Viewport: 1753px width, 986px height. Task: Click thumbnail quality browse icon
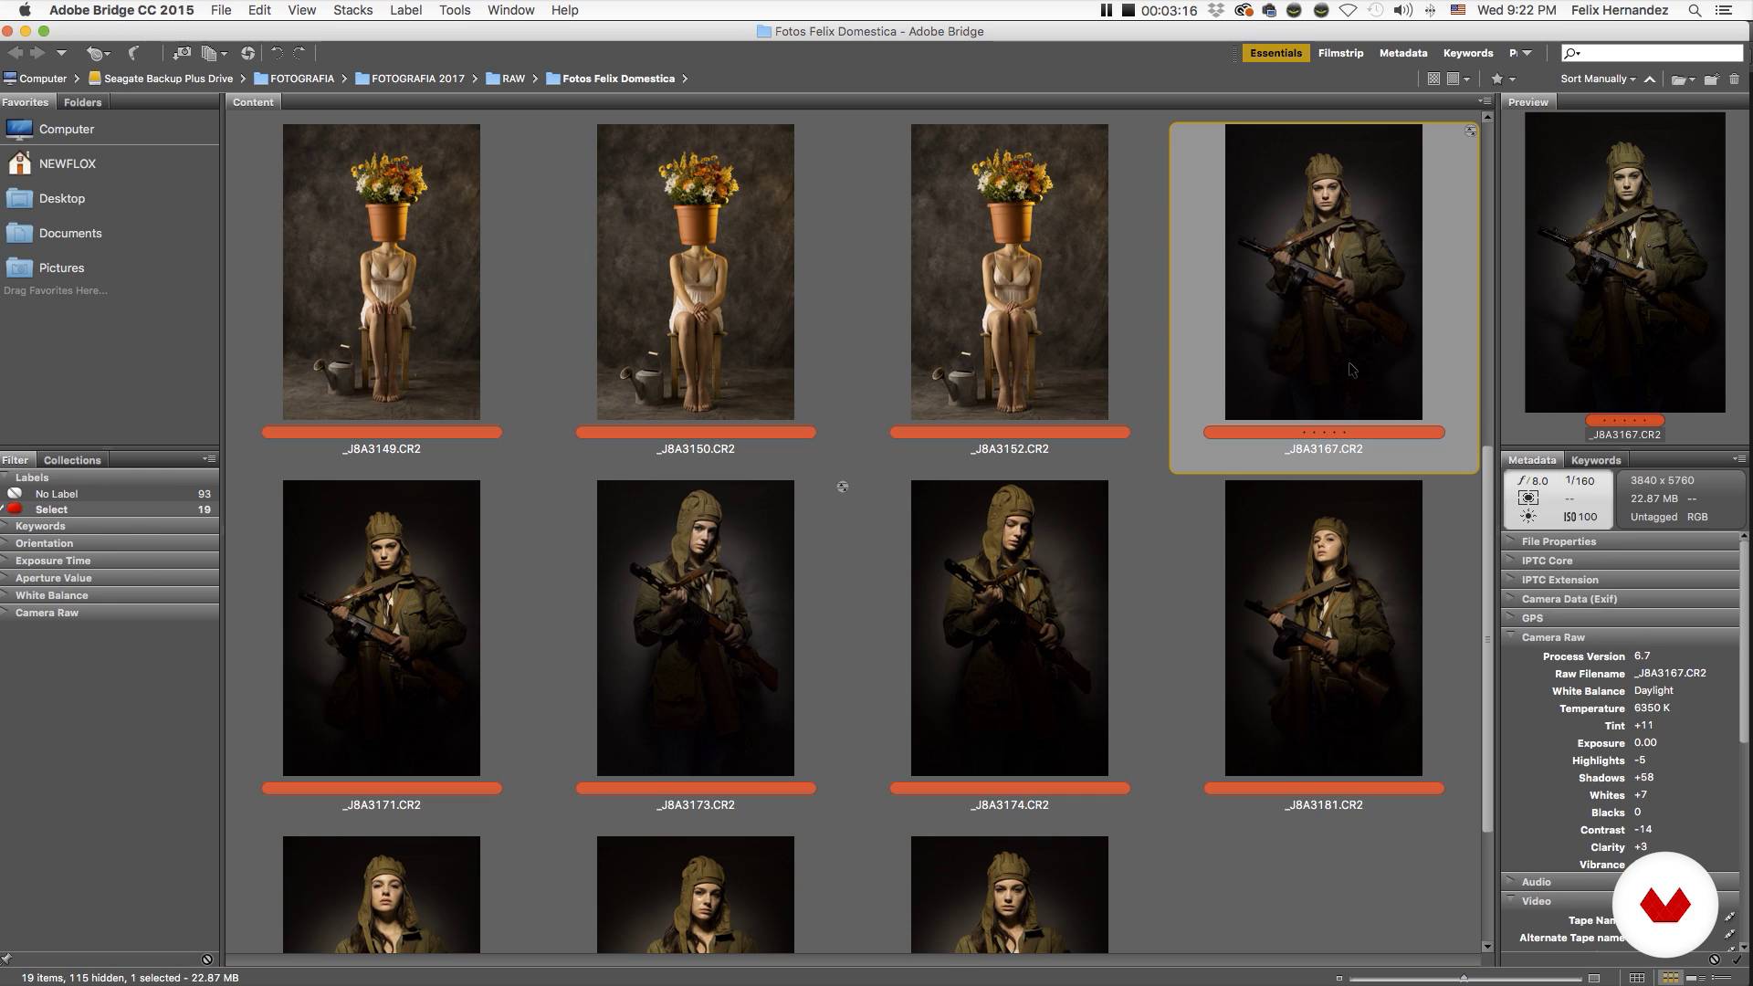click(1433, 79)
